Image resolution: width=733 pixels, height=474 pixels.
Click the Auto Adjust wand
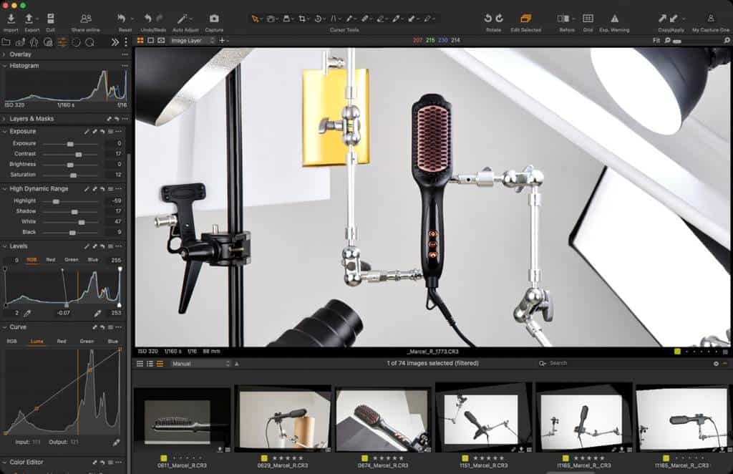pyautogui.click(x=183, y=19)
